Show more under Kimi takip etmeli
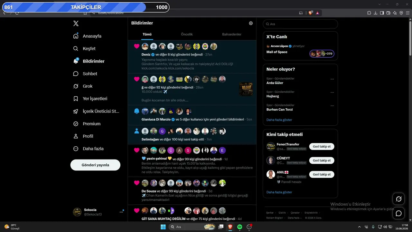The image size is (412, 232). [x=279, y=192]
